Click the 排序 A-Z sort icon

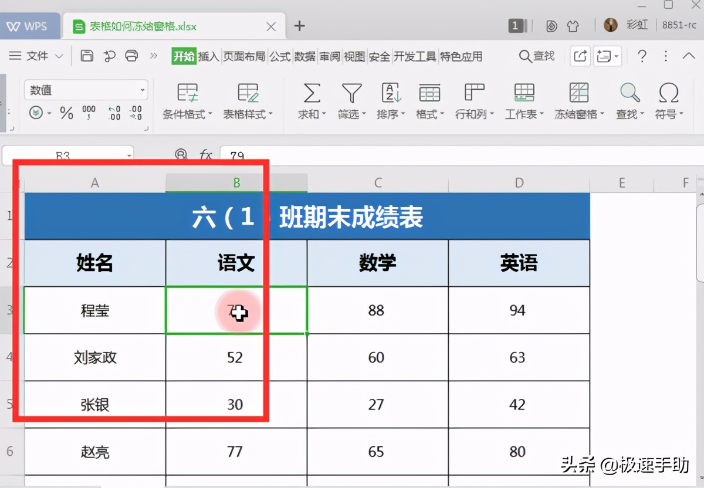click(x=391, y=93)
